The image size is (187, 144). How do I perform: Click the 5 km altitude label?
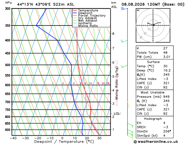point(113,76)
